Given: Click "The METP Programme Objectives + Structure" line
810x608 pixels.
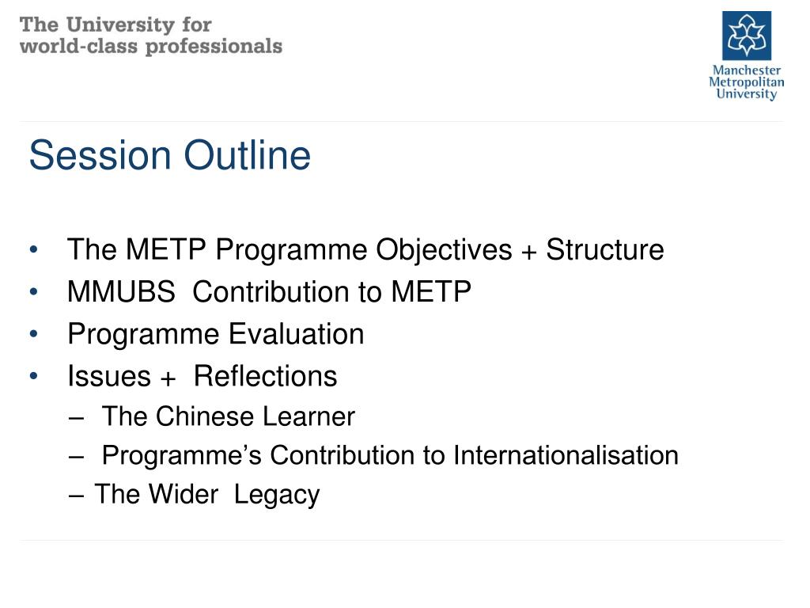Looking at the screenshot, I should tap(365, 250).
